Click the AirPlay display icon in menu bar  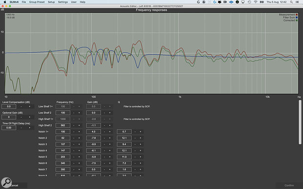243,2
